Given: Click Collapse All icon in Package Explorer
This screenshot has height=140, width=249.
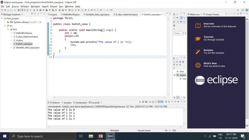Looking at the screenshot, I should [32, 14].
